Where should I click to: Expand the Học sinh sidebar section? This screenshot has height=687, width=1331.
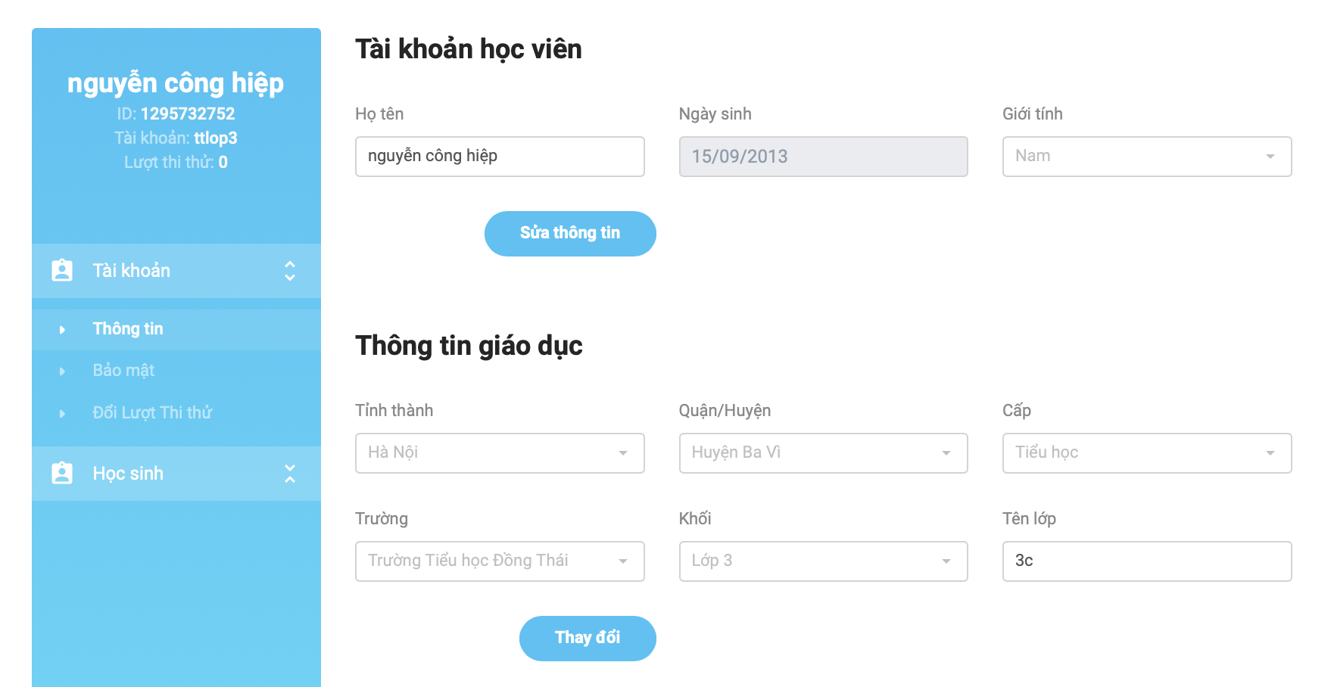point(289,474)
